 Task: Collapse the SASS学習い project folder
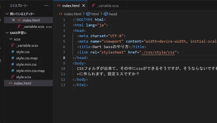(x=7, y=33)
